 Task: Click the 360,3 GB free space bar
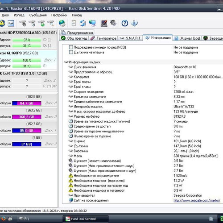point(27,117)
